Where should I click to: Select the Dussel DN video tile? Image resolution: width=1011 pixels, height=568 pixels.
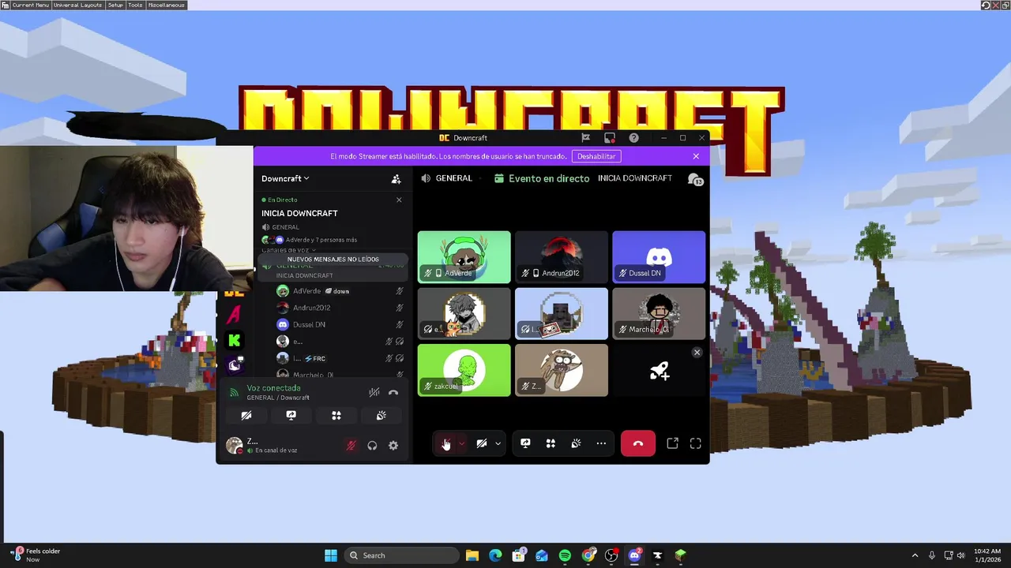click(x=659, y=257)
